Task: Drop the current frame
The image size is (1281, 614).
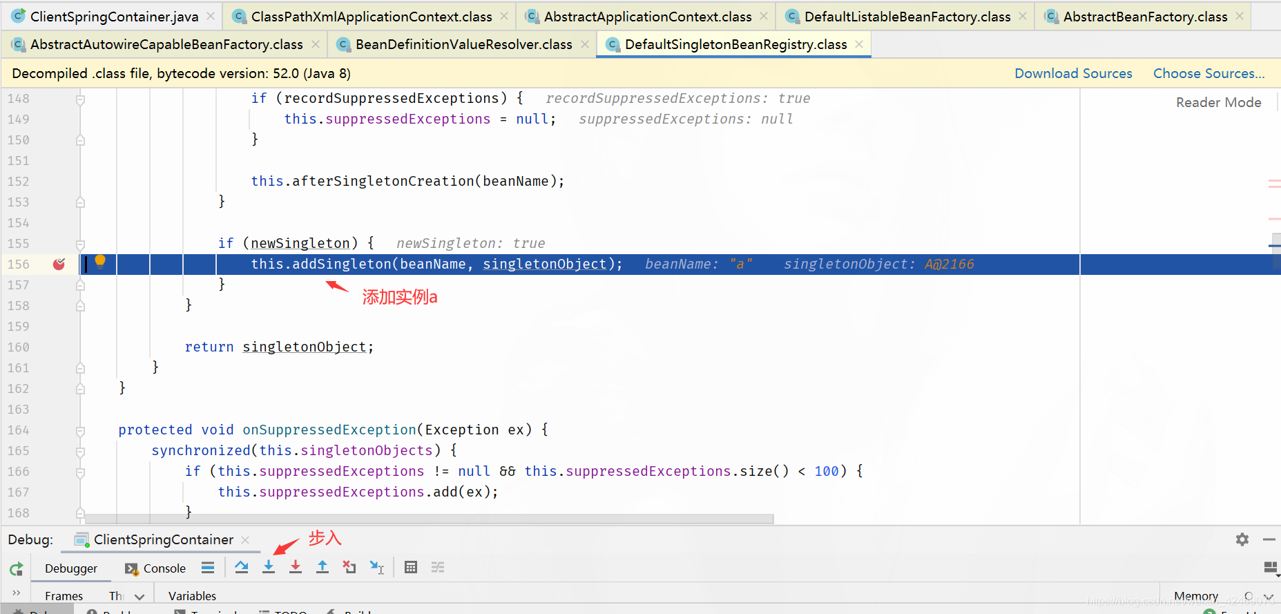Action: 349,568
